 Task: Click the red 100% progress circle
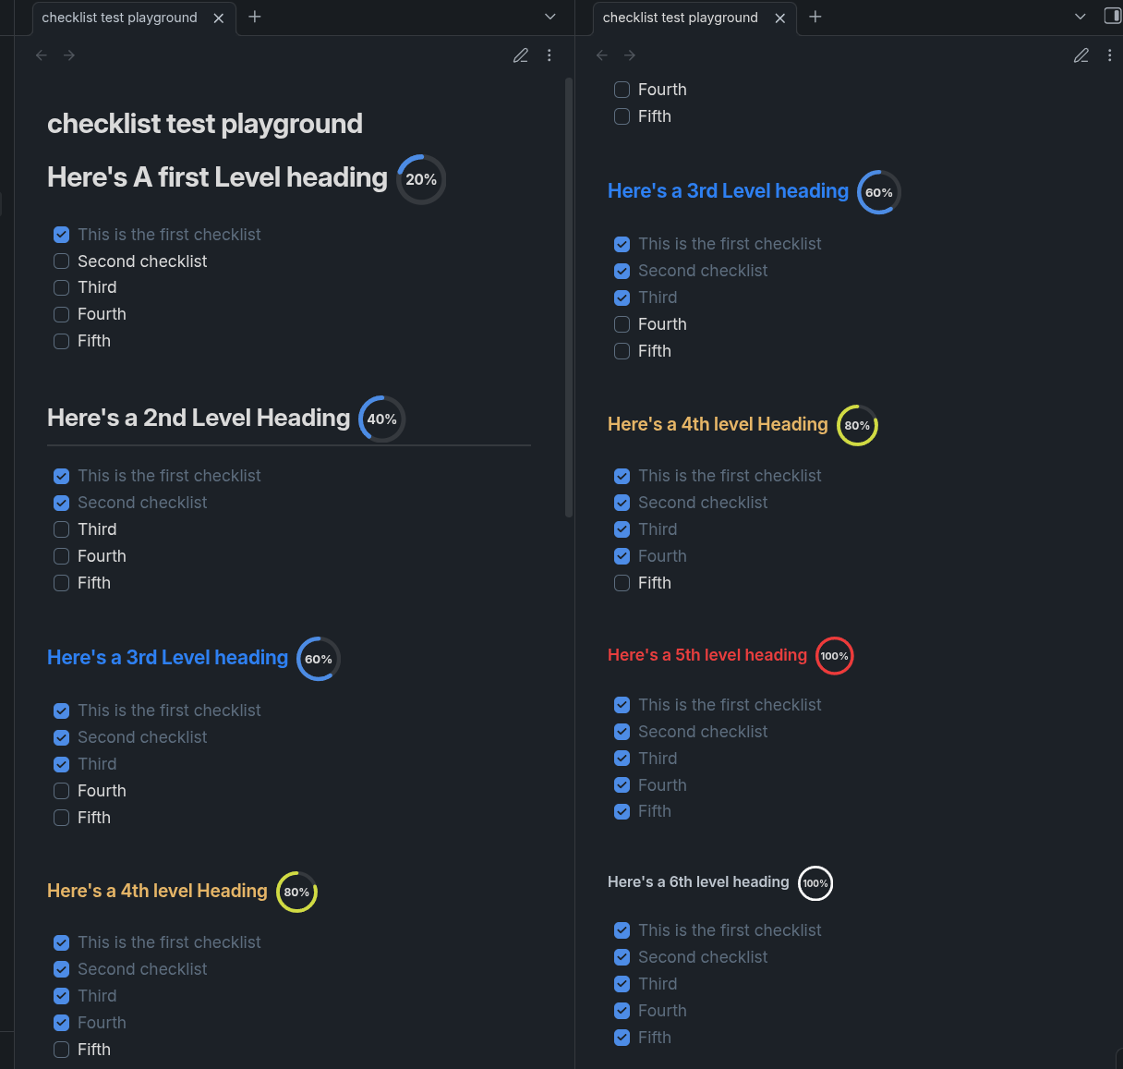click(x=835, y=656)
